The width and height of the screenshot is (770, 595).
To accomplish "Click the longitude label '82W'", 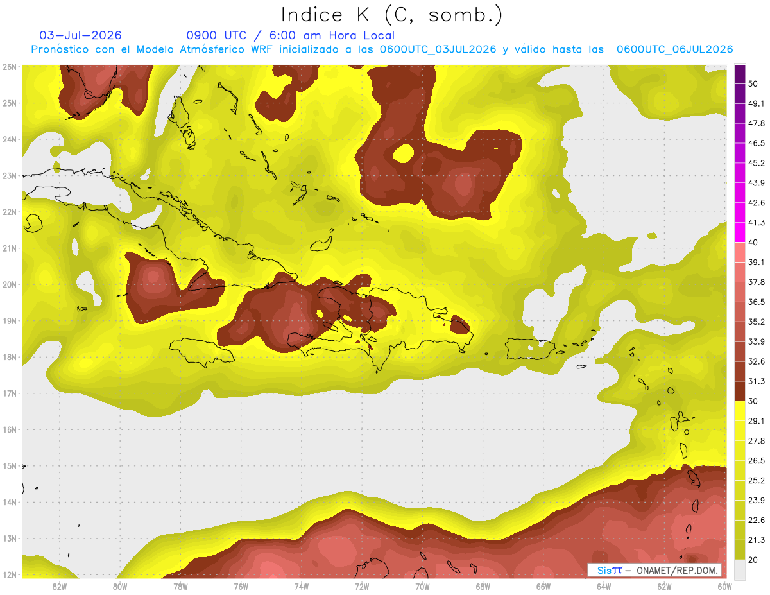I will click(x=60, y=586).
